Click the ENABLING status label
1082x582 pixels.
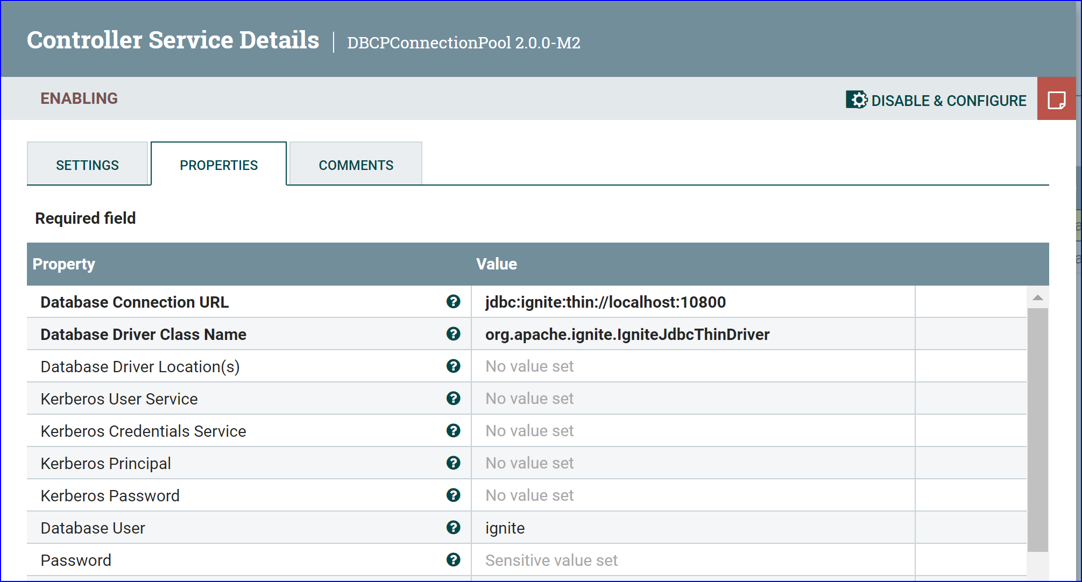(79, 98)
